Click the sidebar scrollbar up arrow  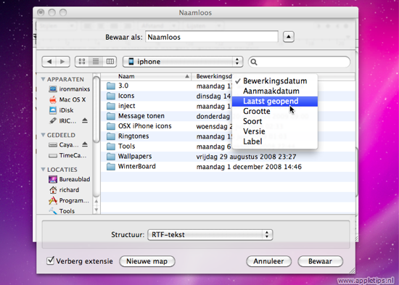[x=96, y=202]
